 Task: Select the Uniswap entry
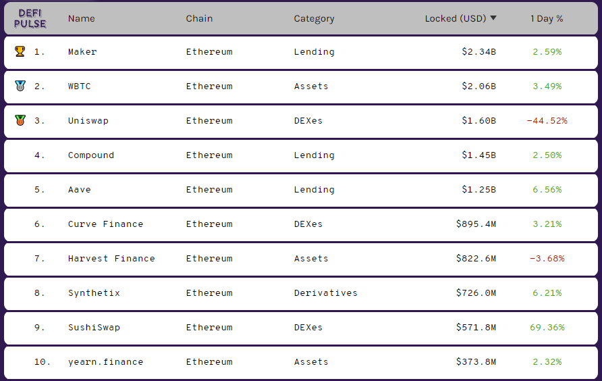click(x=88, y=121)
